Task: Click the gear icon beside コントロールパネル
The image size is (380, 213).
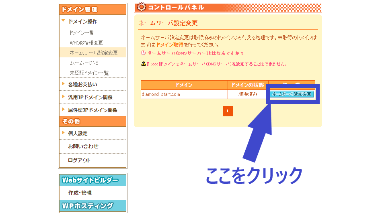Action: pyautogui.click(x=142, y=7)
